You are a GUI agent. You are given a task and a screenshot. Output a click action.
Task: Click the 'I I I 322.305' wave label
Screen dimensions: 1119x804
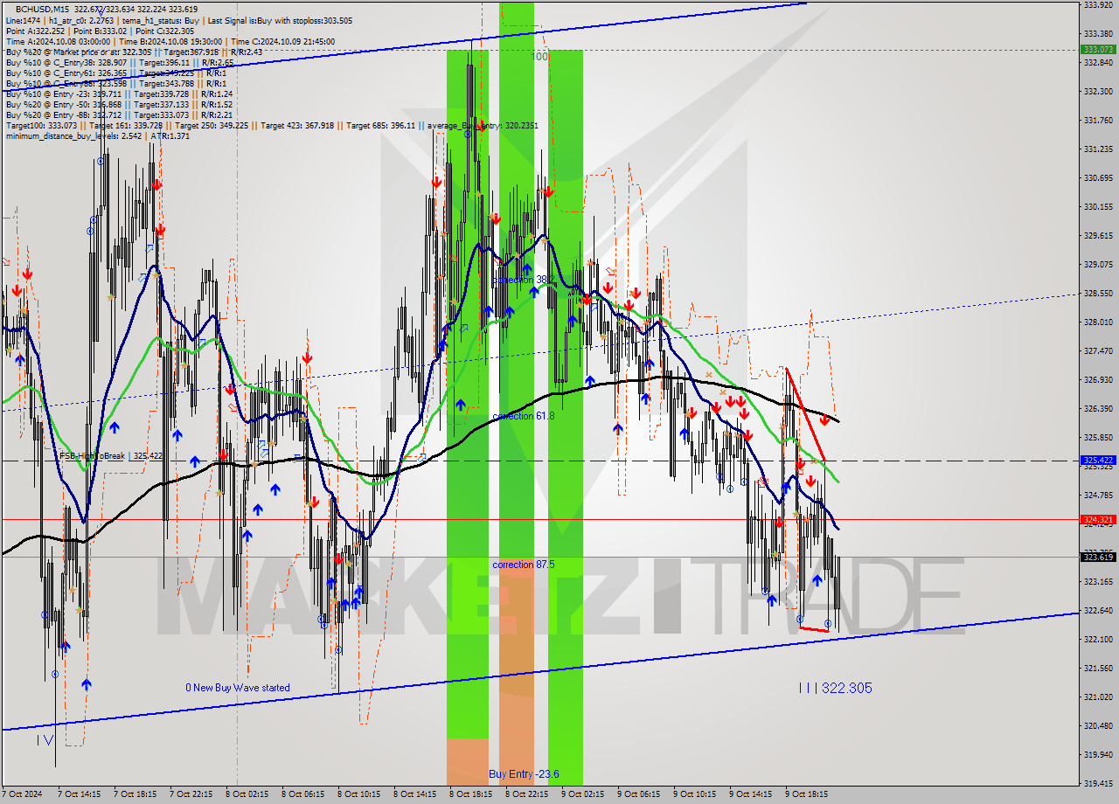(835, 688)
